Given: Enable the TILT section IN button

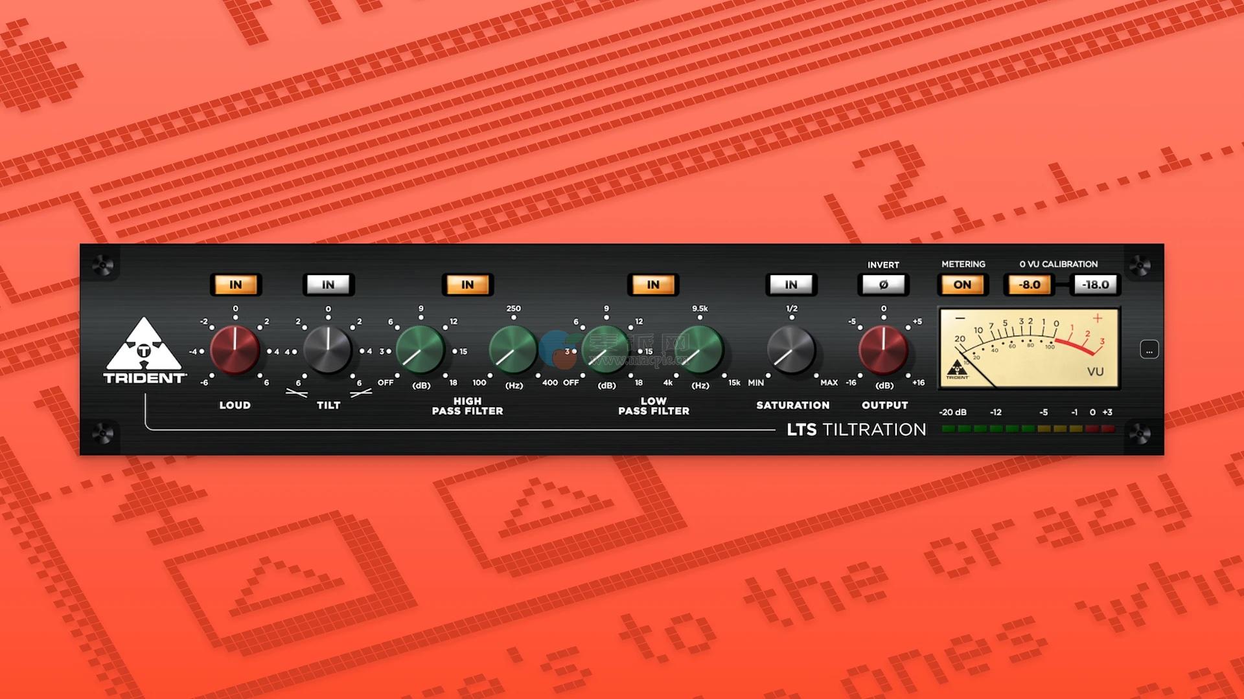Looking at the screenshot, I should [328, 285].
